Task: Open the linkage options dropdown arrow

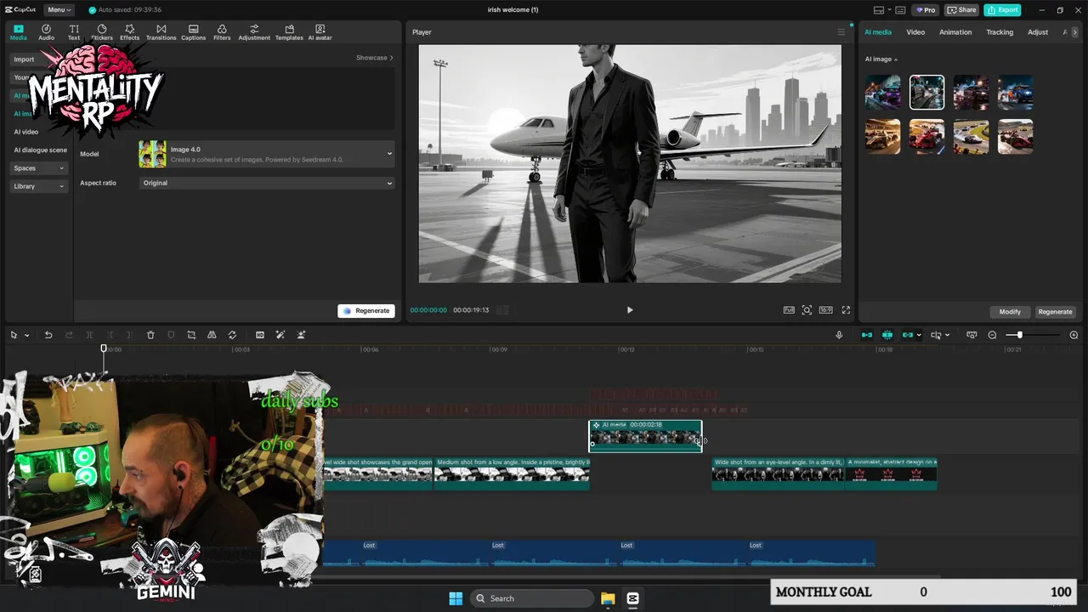Action: pos(919,335)
